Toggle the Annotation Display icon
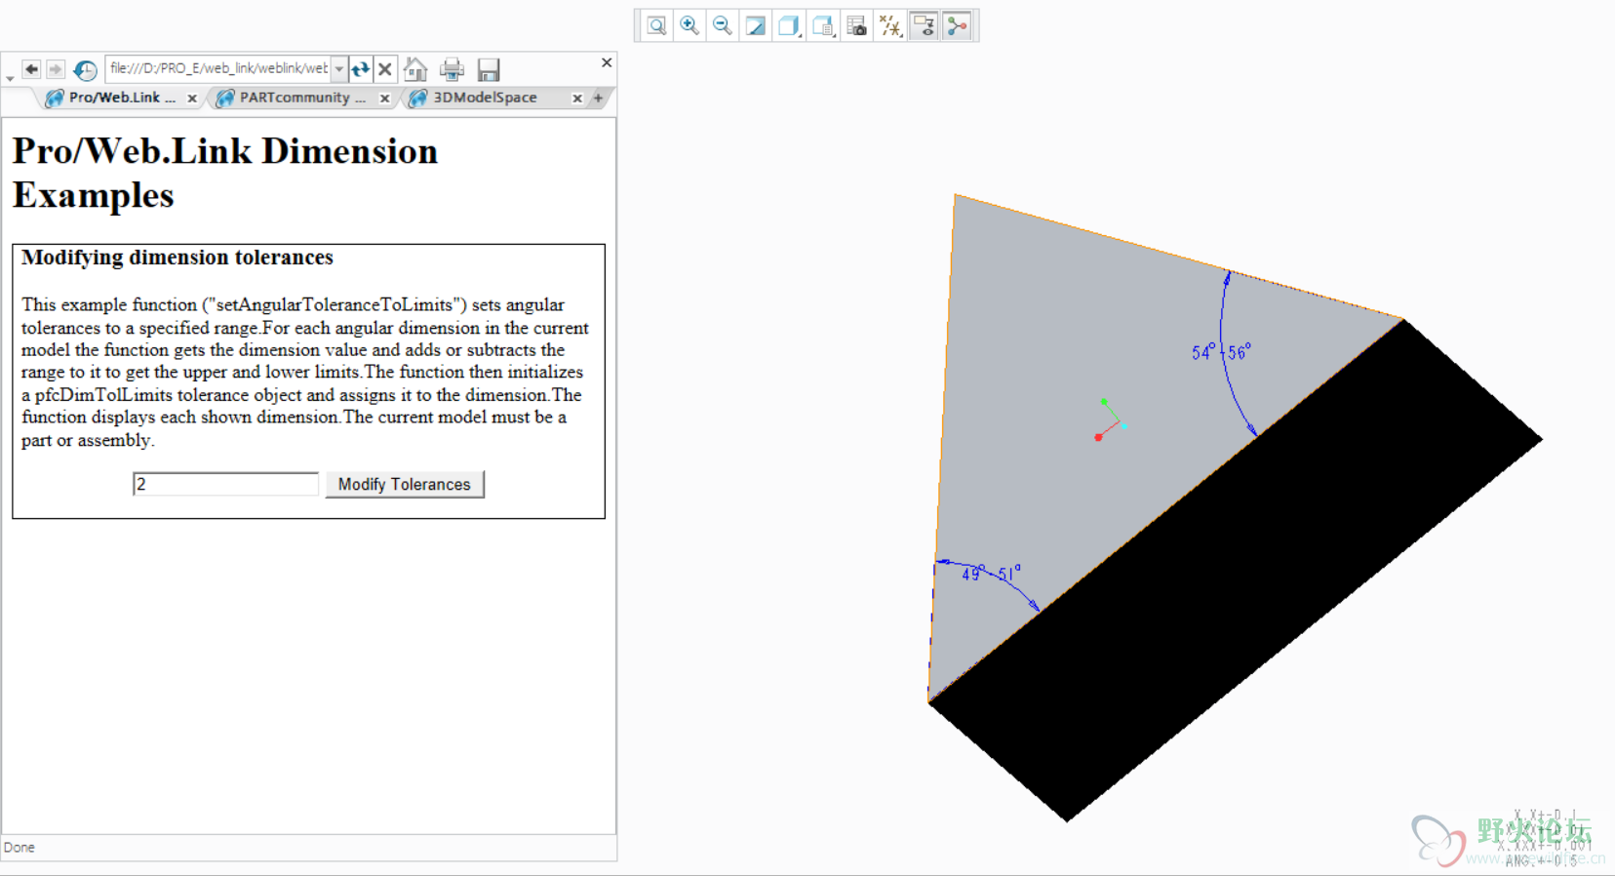 click(x=924, y=25)
